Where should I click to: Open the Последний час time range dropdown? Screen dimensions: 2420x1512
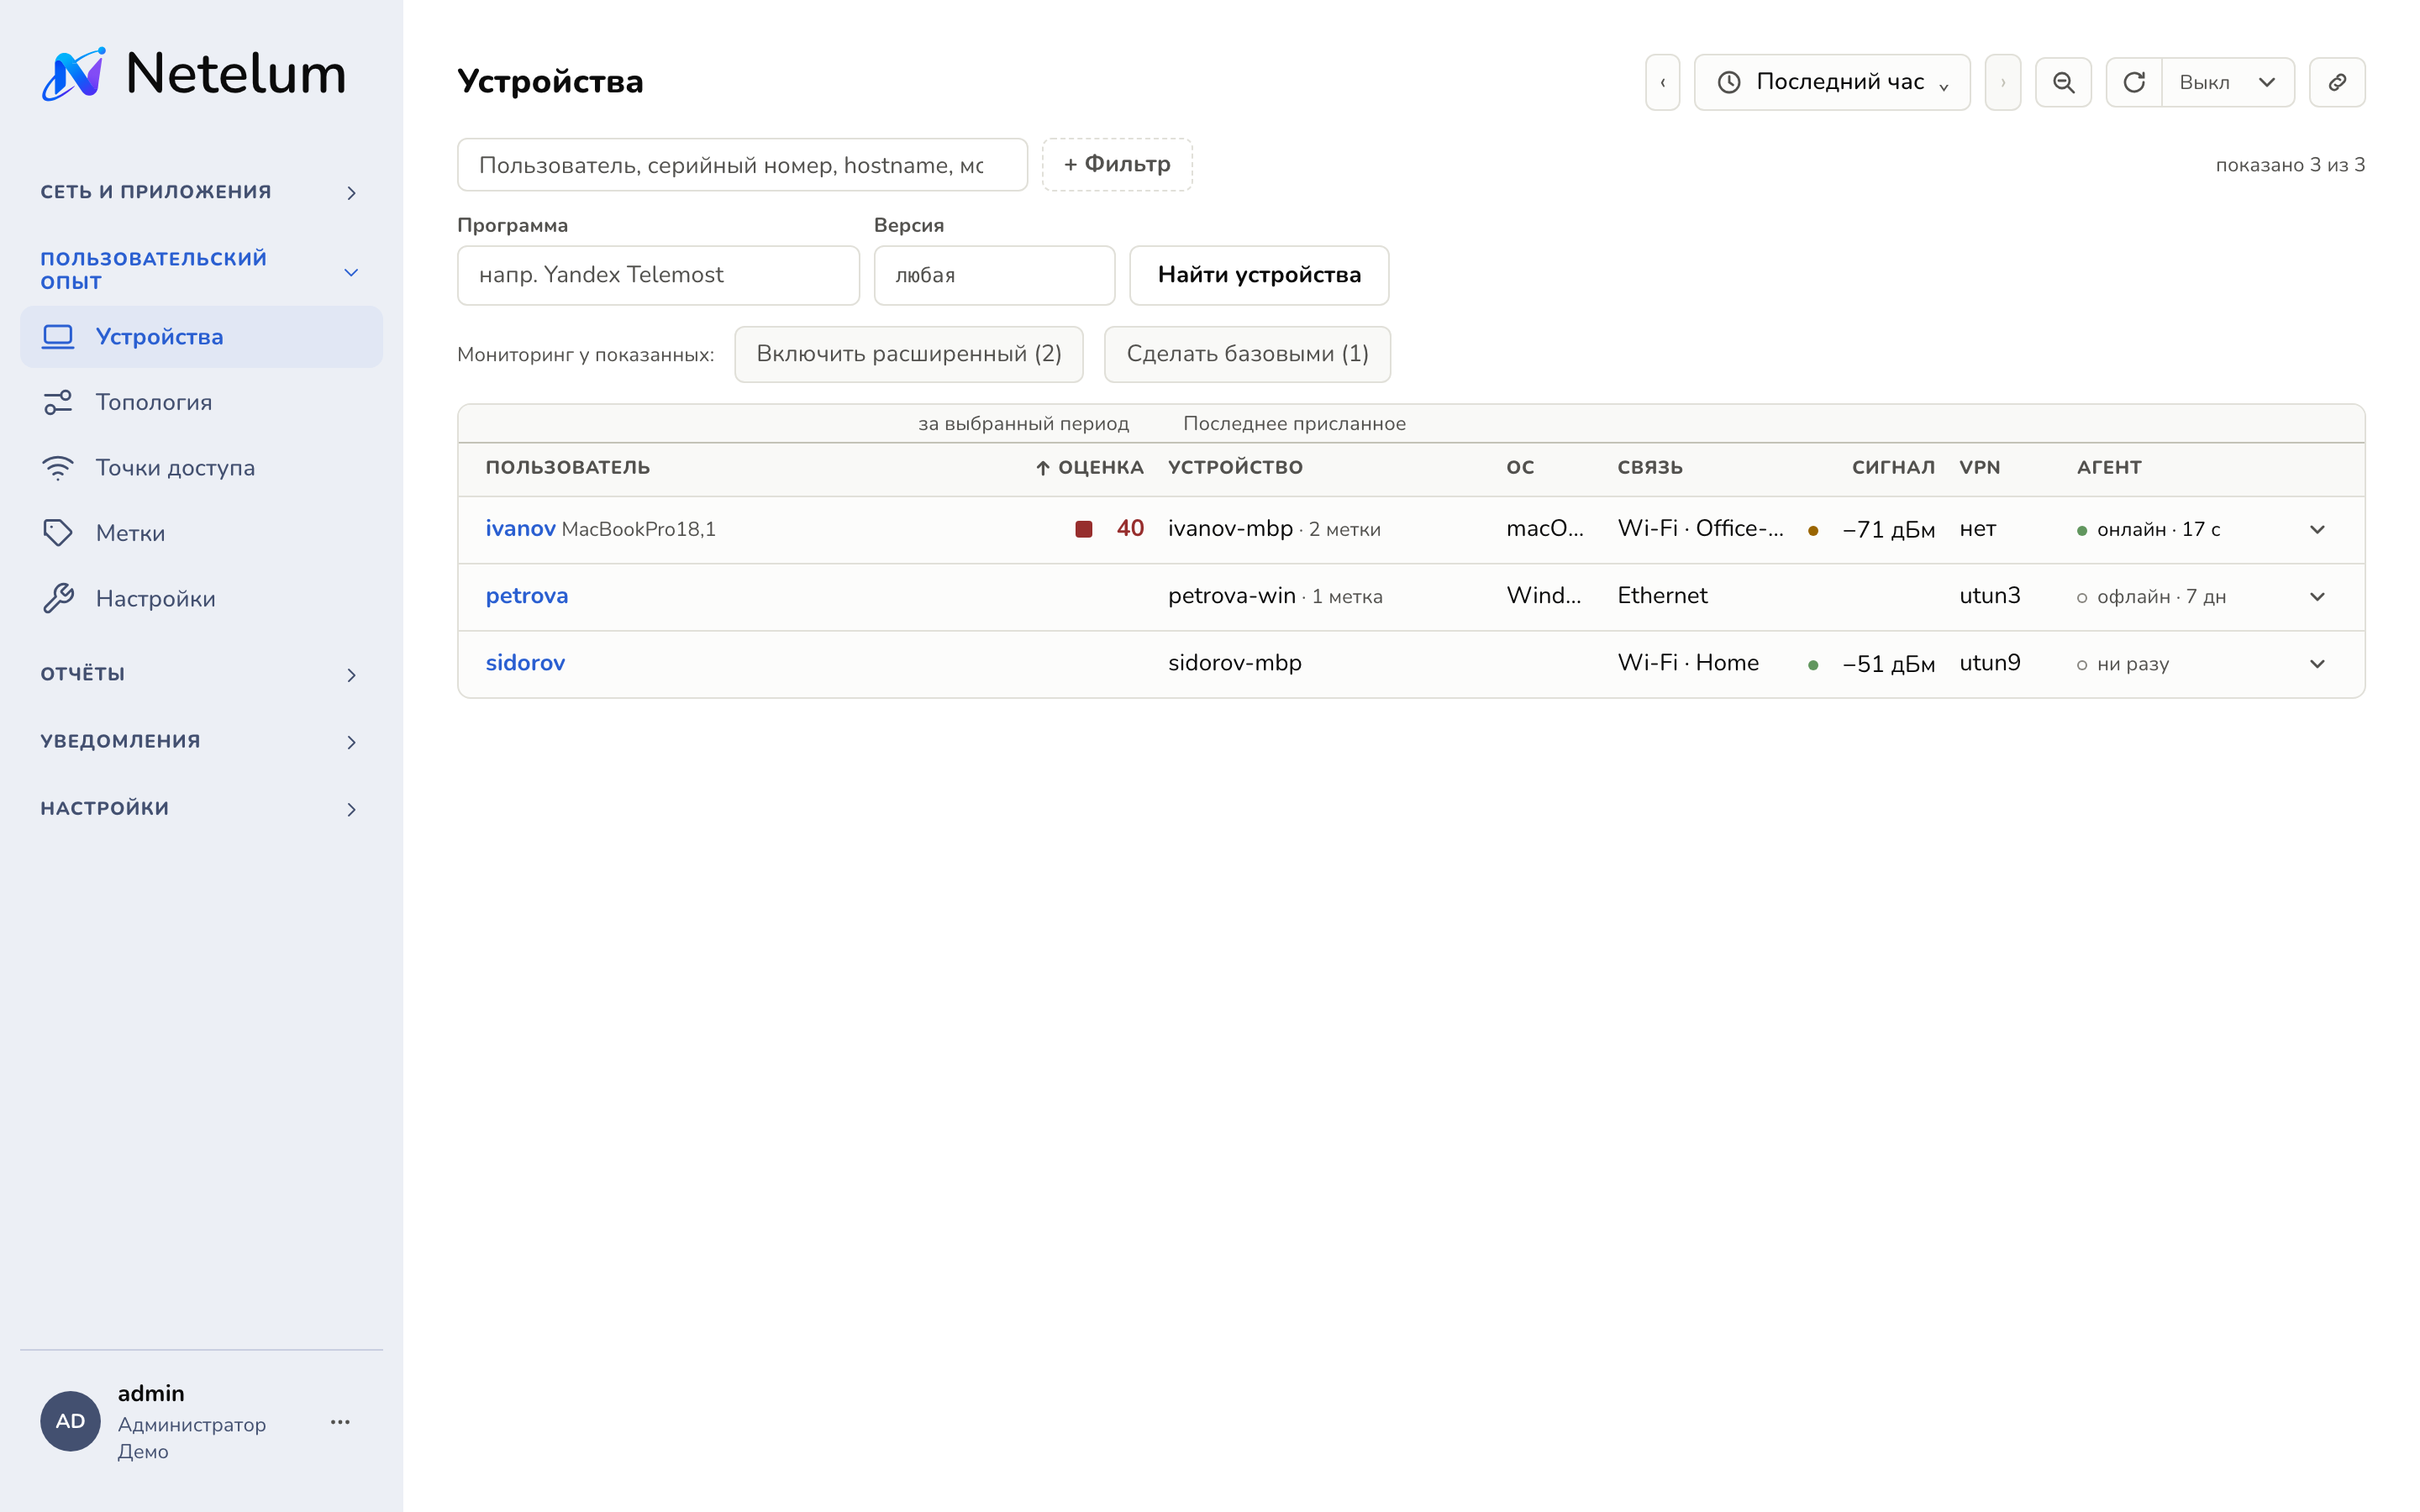[x=1832, y=82]
